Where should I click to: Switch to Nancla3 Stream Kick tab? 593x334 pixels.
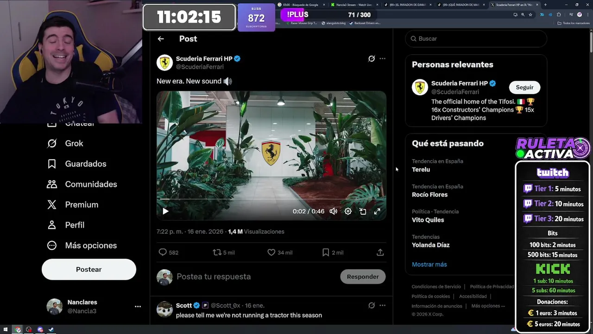(x=354, y=5)
